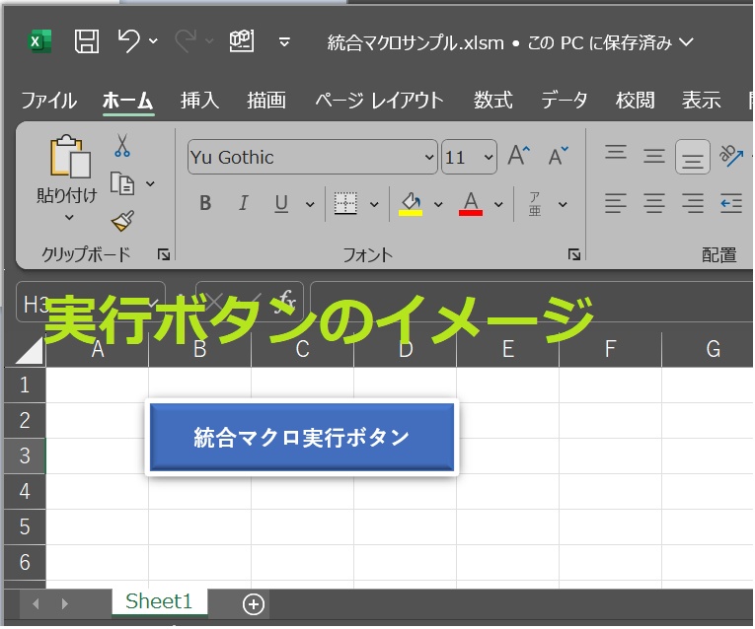
Task: Open the ファイル menu tab
Action: coord(49,101)
